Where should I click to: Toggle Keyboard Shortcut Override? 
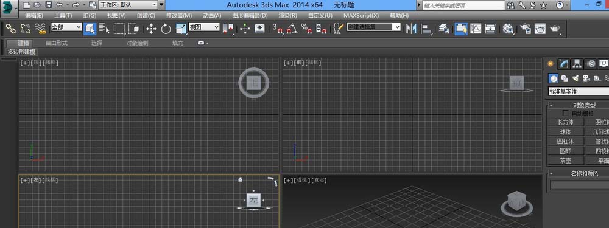tap(259, 29)
